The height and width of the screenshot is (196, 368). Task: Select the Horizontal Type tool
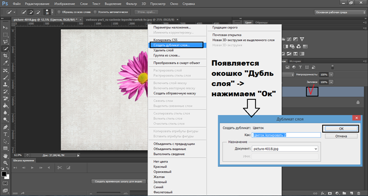(x=5, y=134)
